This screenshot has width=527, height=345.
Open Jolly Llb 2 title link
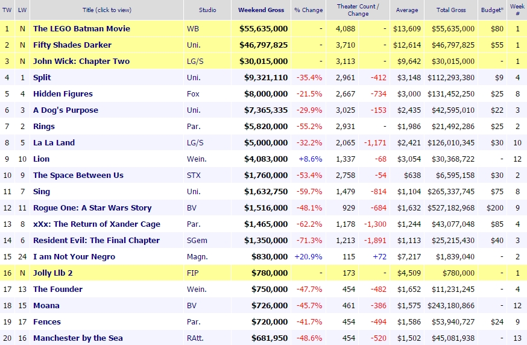tap(53, 273)
